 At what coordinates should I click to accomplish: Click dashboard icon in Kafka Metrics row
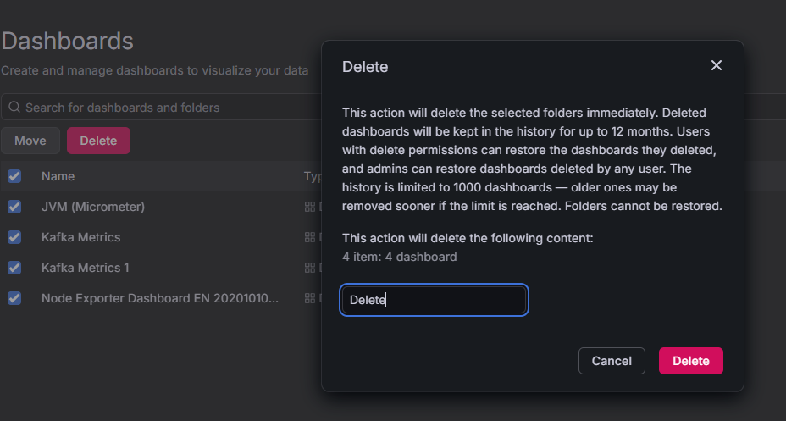point(310,237)
